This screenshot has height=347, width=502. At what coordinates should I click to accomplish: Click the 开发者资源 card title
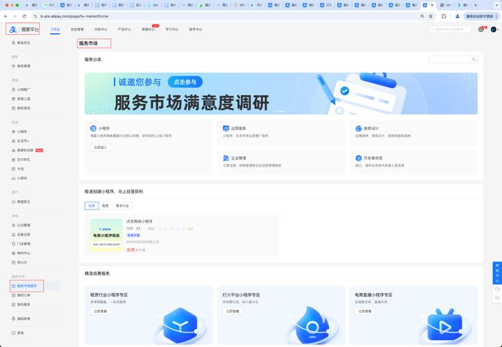click(373, 158)
